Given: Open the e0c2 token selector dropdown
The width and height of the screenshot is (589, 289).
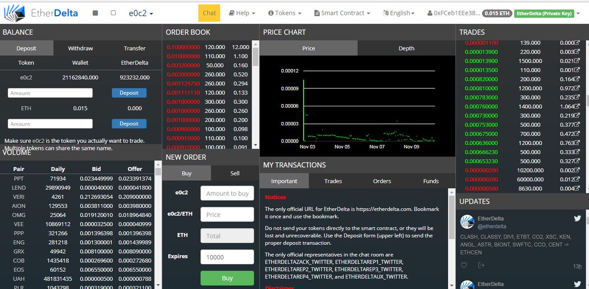Looking at the screenshot, I should pos(141,13).
